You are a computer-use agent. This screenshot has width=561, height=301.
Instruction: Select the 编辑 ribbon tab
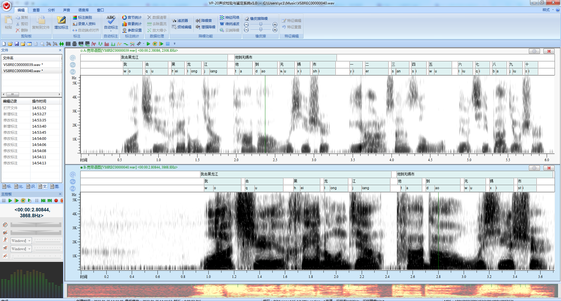click(x=21, y=10)
